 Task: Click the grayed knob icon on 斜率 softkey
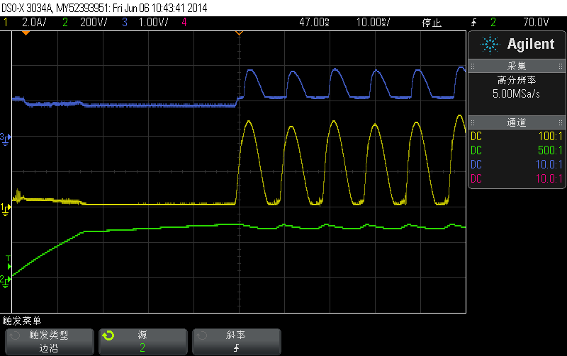pos(202,335)
